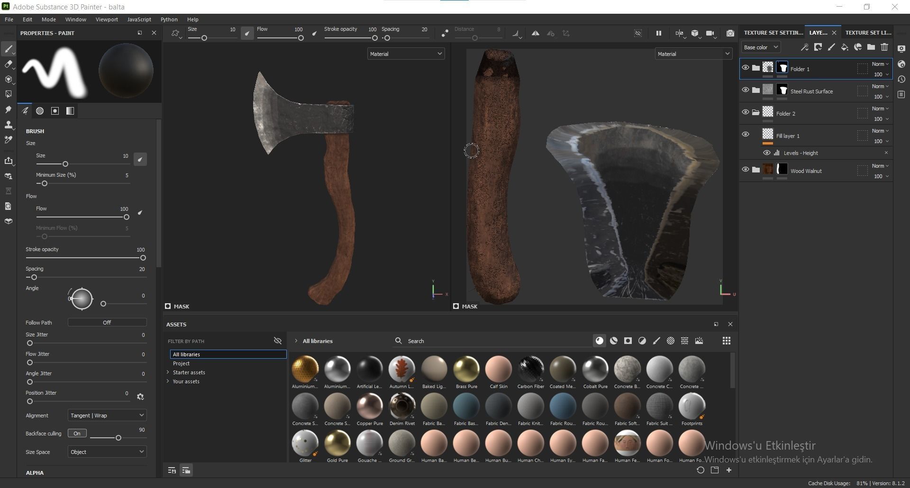Hide the Folder 1 layer

(x=746, y=68)
